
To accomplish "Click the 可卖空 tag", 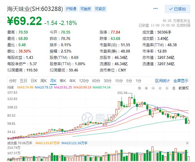I will pos(100,9).
